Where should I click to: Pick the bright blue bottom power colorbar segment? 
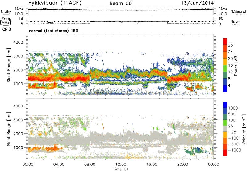pos(225,89)
